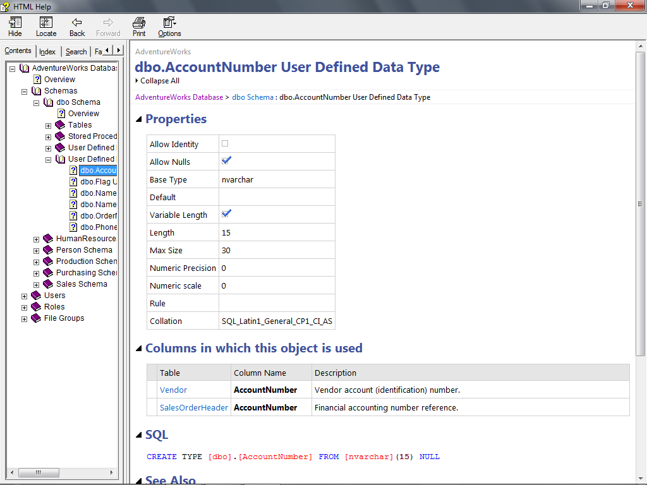Image resolution: width=647 pixels, height=485 pixels.
Task: Click the Max Size value 30
Action: (x=226, y=250)
